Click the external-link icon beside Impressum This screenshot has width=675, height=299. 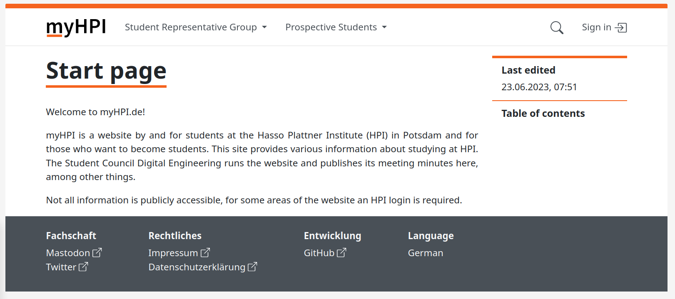click(x=205, y=252)
